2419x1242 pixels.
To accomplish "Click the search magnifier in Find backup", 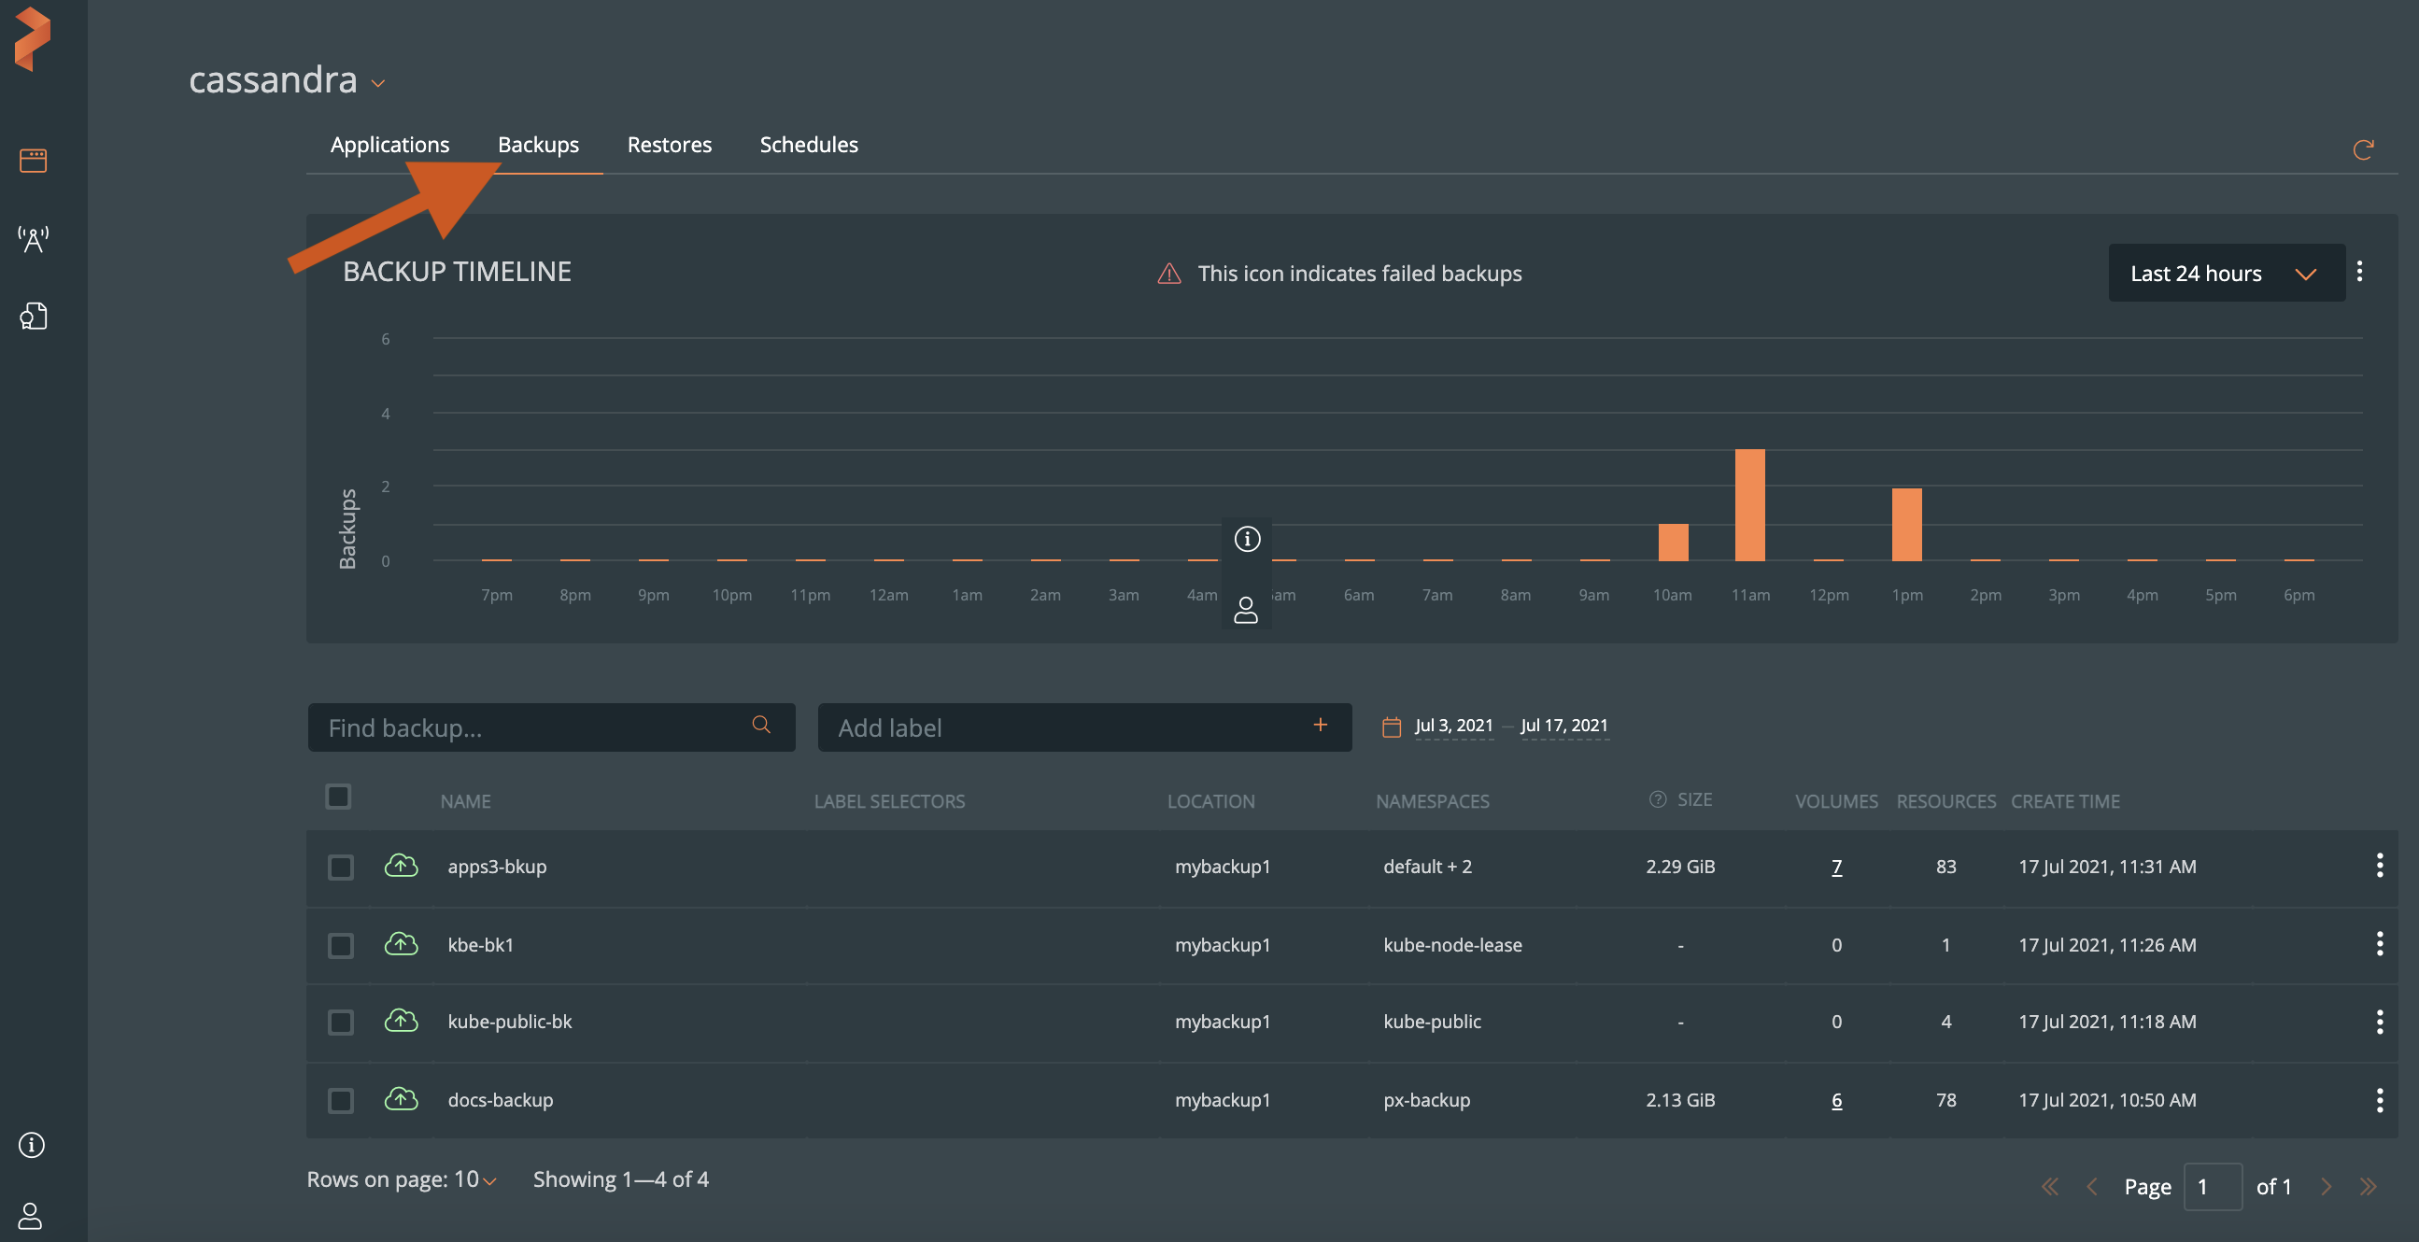I will pos(760,725).
